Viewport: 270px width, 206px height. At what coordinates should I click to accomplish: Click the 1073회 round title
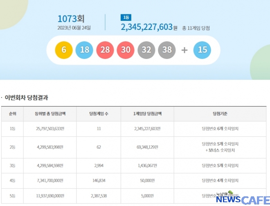point(71,18)
